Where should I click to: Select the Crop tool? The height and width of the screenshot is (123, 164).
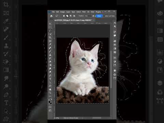point(50,37)
